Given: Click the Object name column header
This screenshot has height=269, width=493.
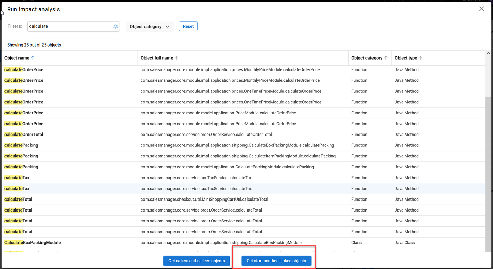Looking at the screenshot, I should pos(17,58).
